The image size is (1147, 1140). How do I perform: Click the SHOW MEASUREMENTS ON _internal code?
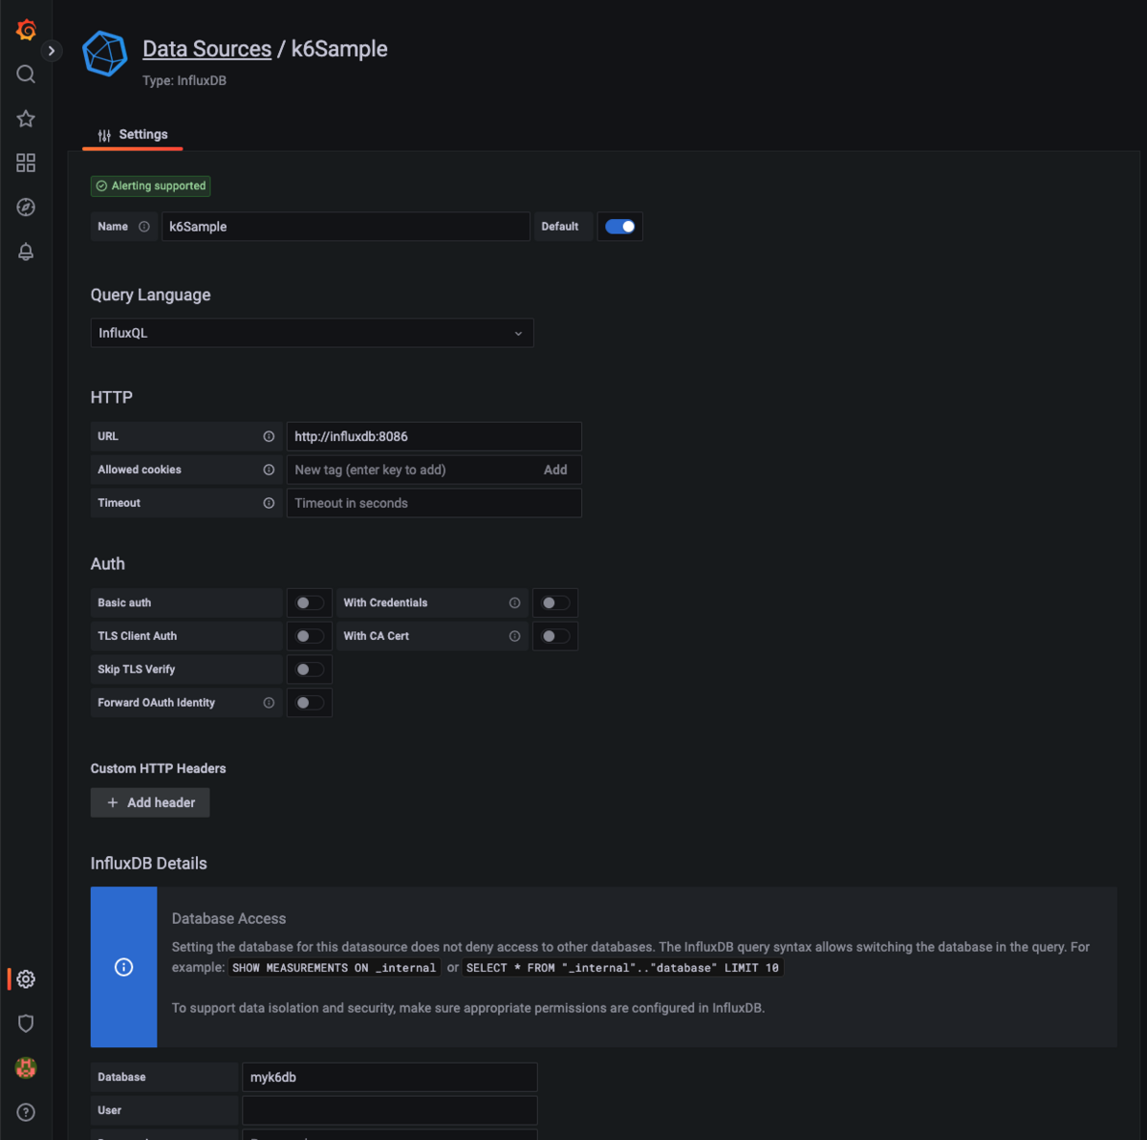coord(334,968)
